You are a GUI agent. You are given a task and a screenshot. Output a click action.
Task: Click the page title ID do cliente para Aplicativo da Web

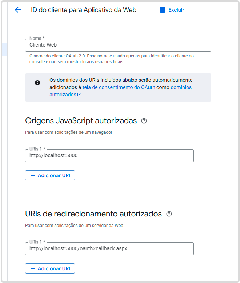click(84, 10)
